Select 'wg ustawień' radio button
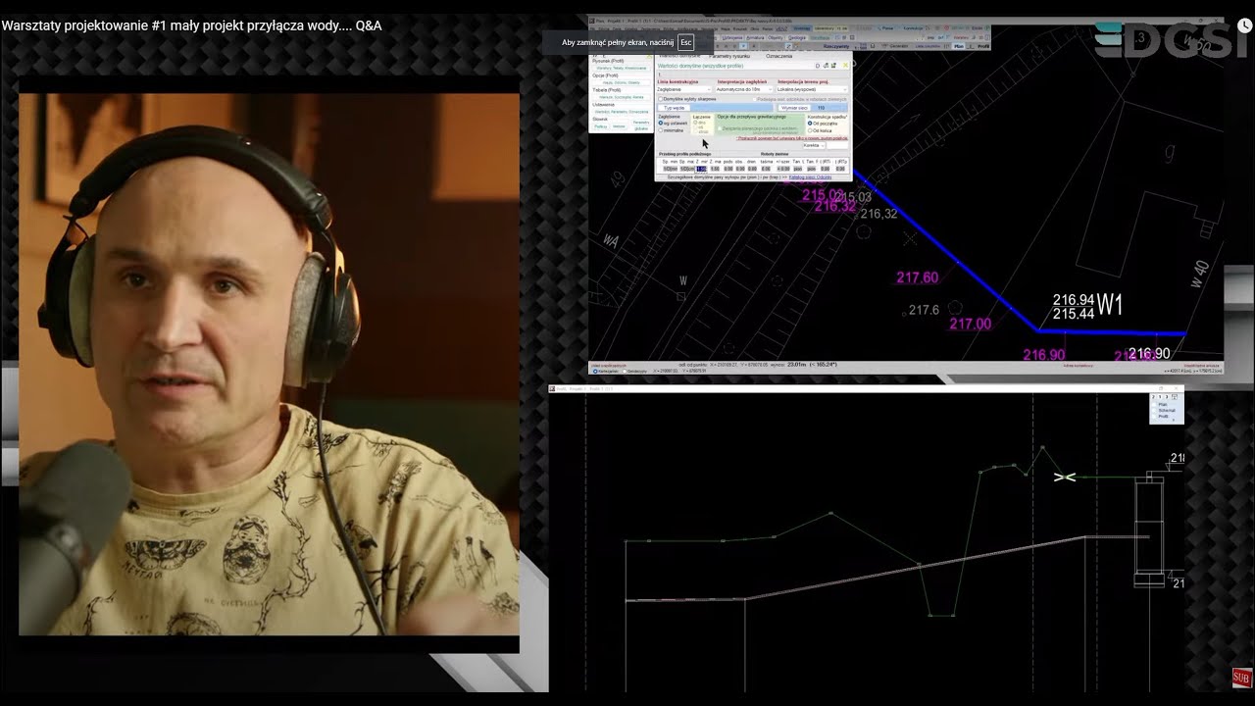Viewport: 1255px width, 706px height. pyautogui.click(x=660, y=123)
